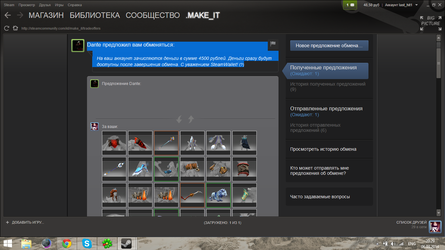The image size is (445, 250).
Task: Open 'История отправленных предложений (6)'
Action: 315,128
